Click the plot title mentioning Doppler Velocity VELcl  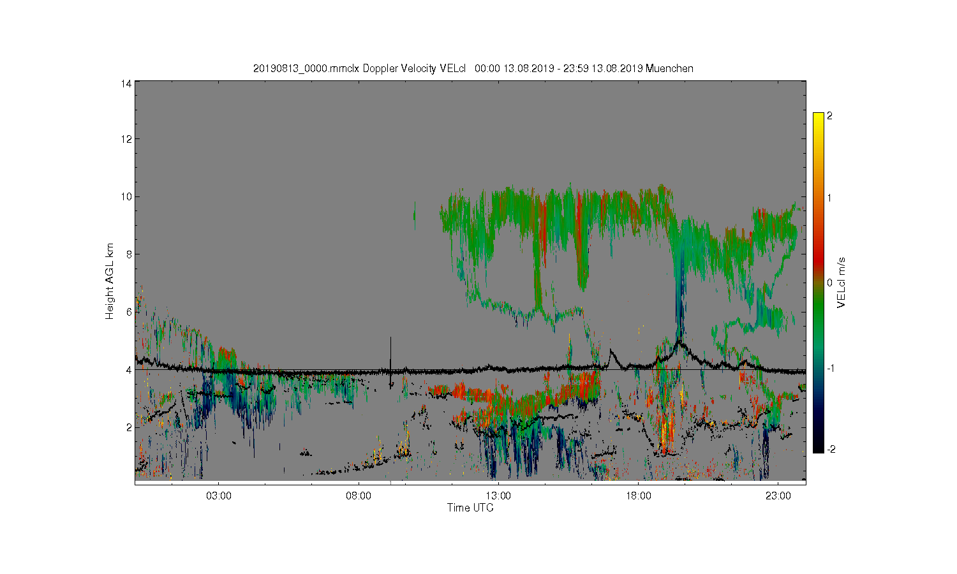click(x=473, y=68)
